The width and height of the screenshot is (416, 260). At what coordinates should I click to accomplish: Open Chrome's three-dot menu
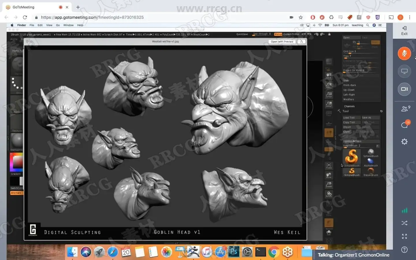pyautogui.click(x=410, y=17)
